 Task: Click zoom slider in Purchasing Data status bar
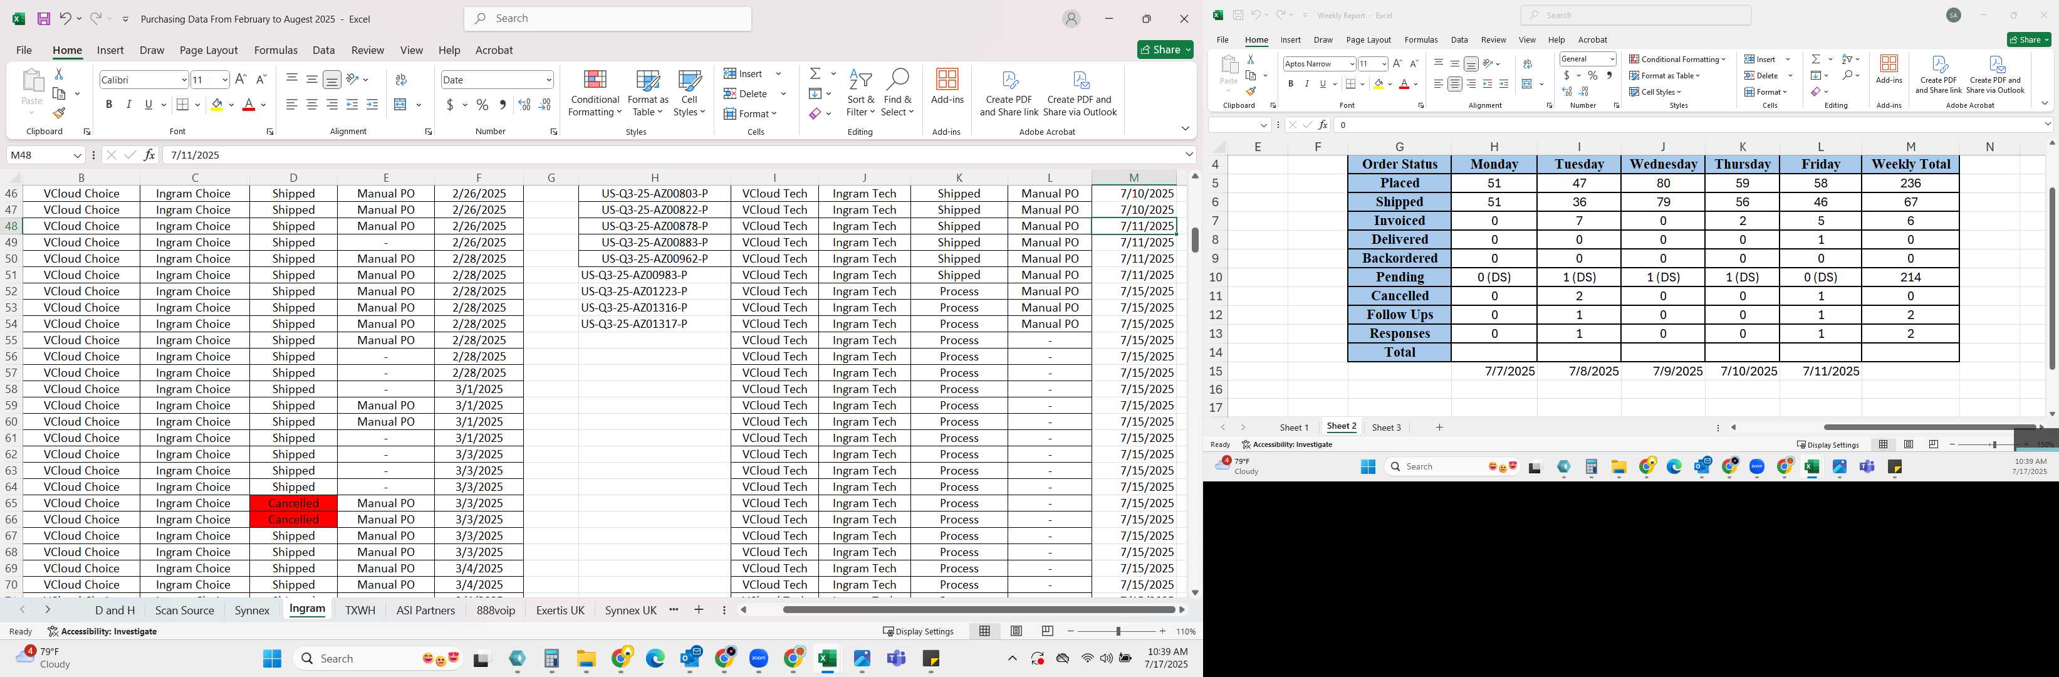(1117, 631)
